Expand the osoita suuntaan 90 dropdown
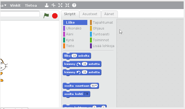Viewport: 185px width, 109px height. [94, 86]
